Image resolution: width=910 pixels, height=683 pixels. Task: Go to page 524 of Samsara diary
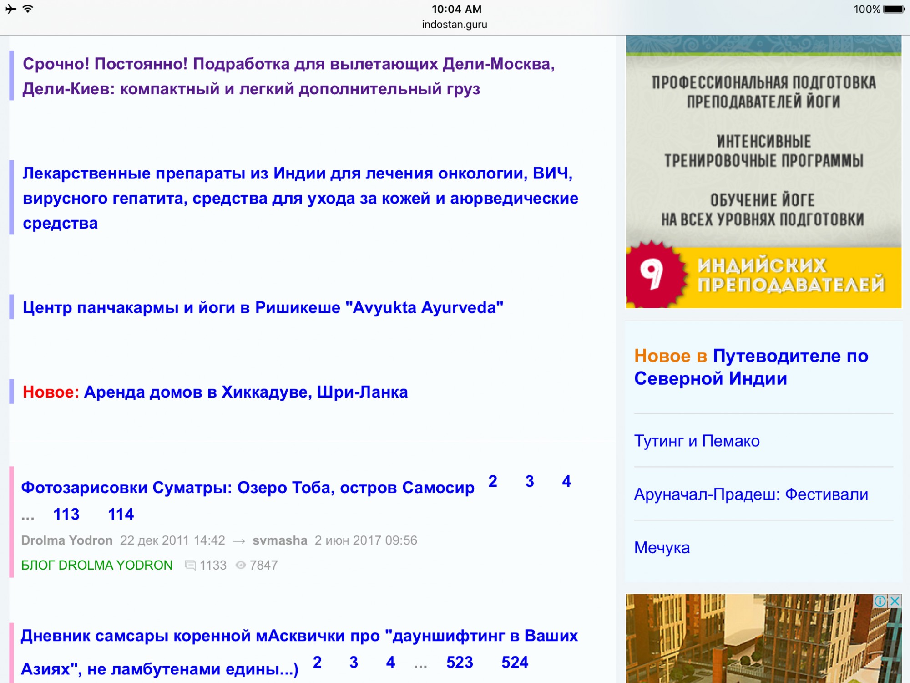pyautogui.click(x=515, y=663)
